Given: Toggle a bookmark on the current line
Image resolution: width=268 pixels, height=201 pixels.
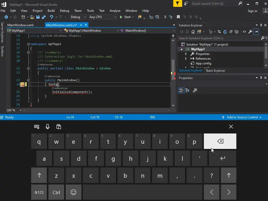Looking at the screenshot, I should [178, 17].
